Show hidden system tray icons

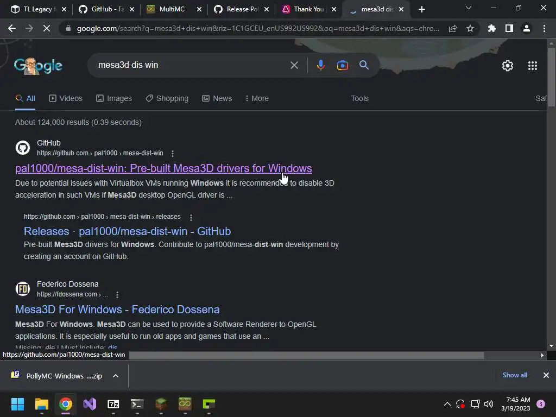447,404
